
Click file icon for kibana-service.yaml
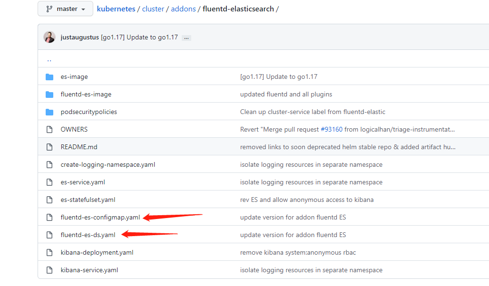coord(49,270)
